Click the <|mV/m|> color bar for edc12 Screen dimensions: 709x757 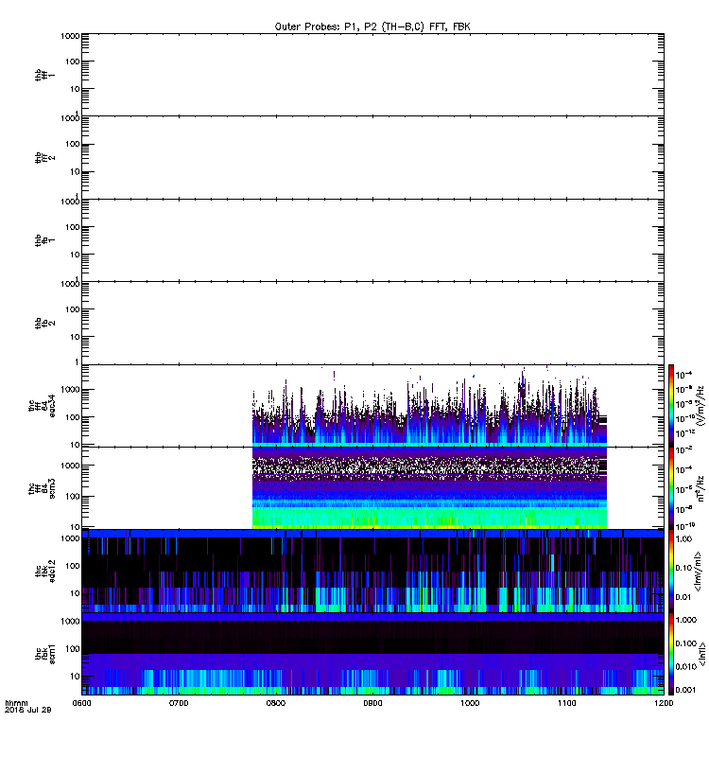(671, 572)
